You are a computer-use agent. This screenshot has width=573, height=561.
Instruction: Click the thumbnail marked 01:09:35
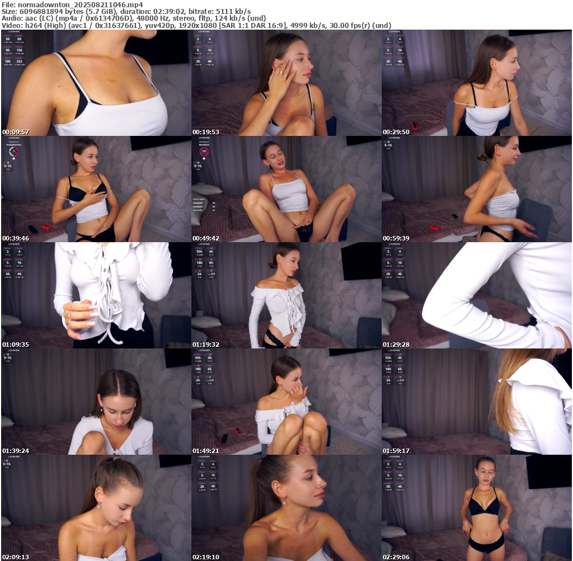tap(96, 295)
